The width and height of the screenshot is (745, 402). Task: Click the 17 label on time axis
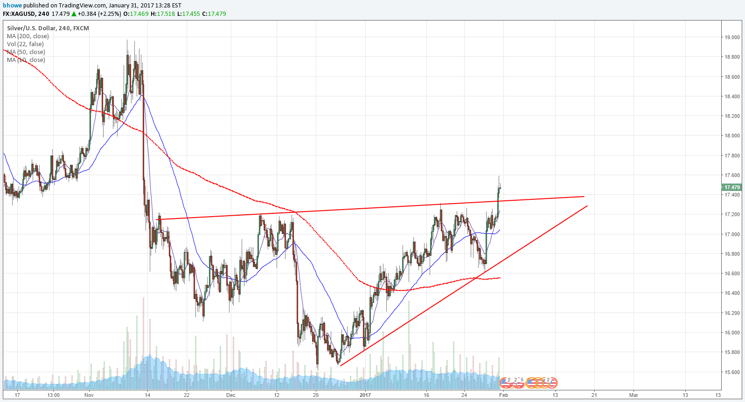[x=17, y=395]
